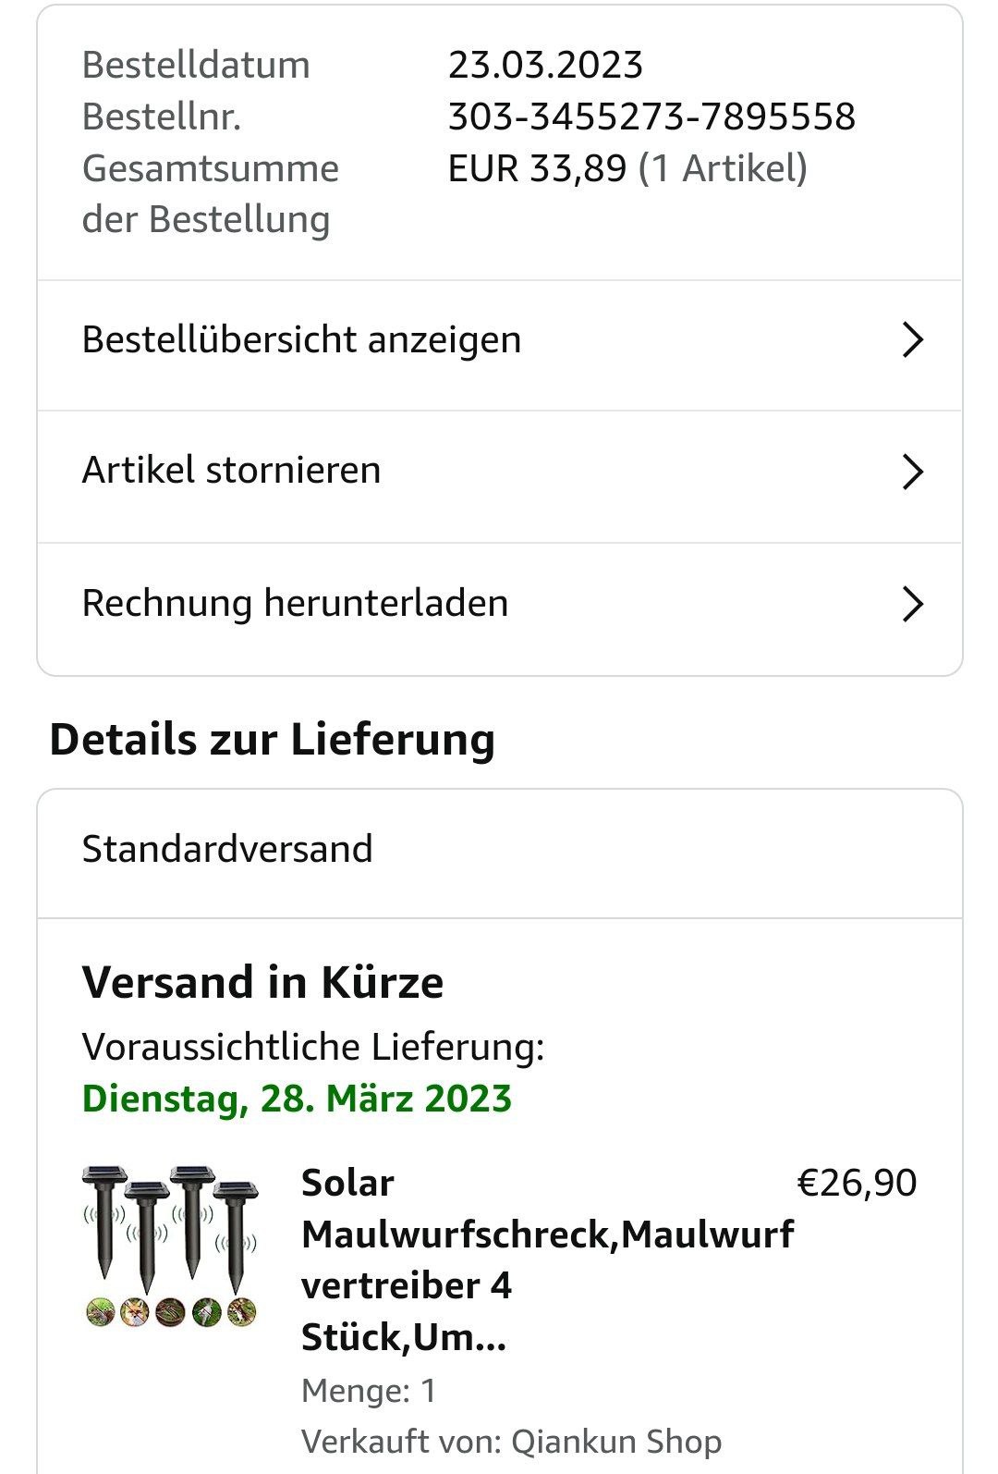998x1474 pixels.
Task: Tap the (1 Artikel) item count
Action: pyautogui.click(x=723, y=168)
